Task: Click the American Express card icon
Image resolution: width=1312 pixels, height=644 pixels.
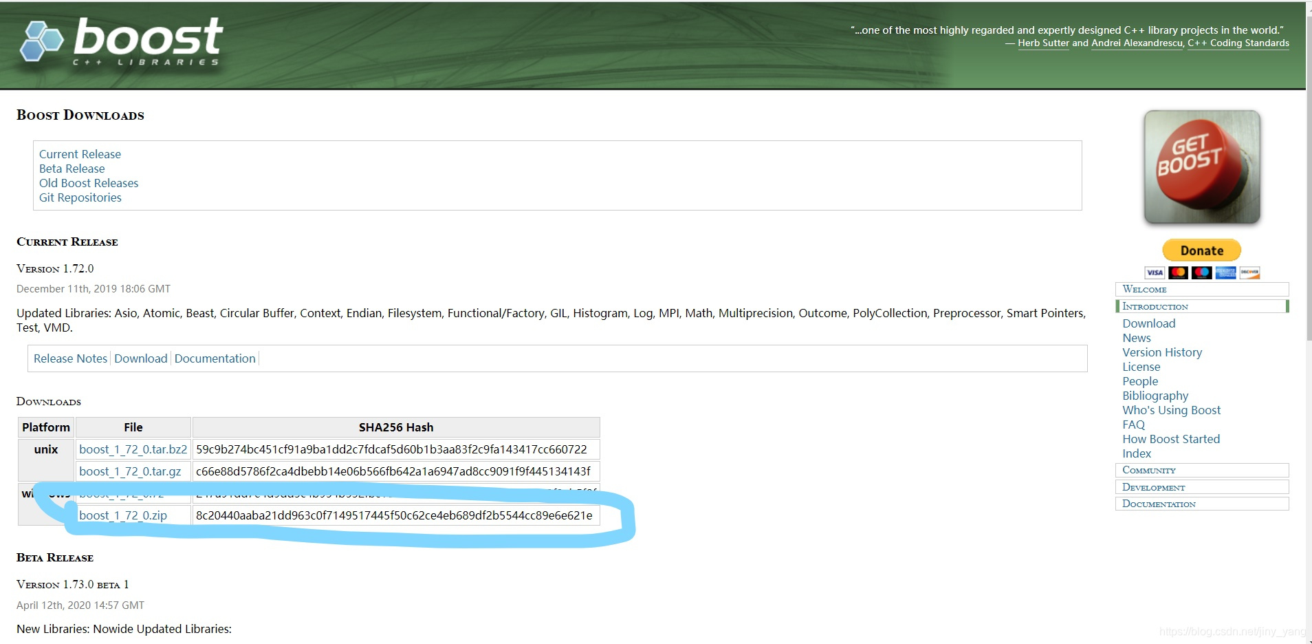Action: (x=1225, y=272)
